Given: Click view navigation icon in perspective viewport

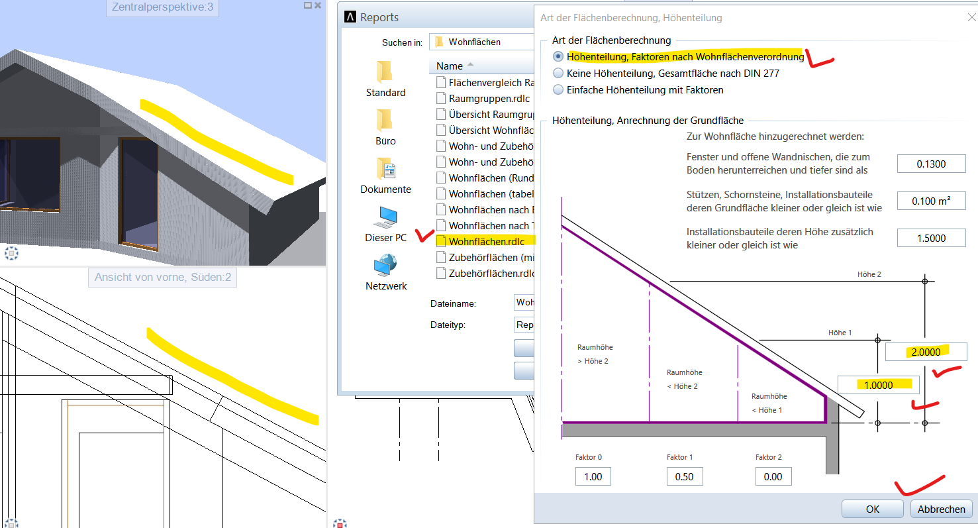Looking at the screenshot, I should 11,252.
